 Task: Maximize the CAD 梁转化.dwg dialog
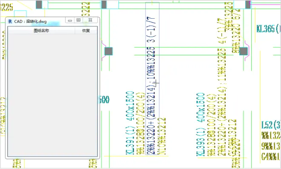tap(78, 20)
